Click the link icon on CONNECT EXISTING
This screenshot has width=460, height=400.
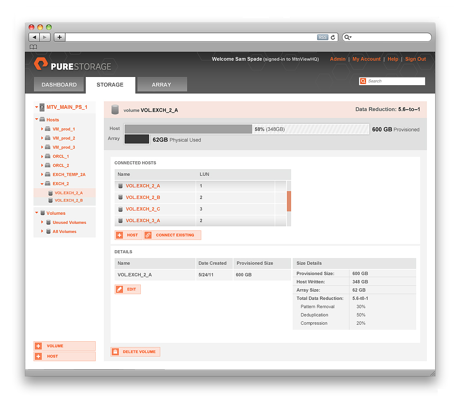[148, 235]
